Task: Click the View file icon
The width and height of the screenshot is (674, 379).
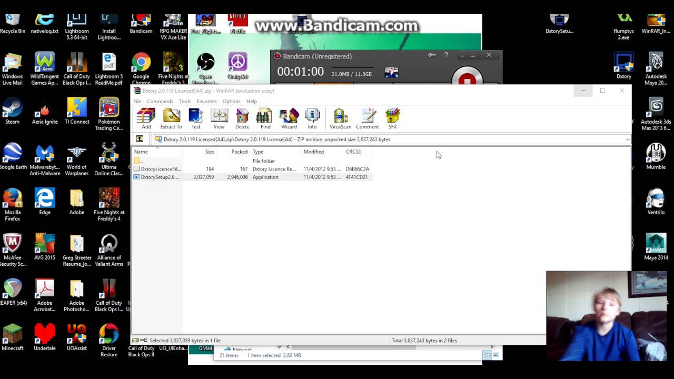Action: pyautogui.click(x=219, y=118)
